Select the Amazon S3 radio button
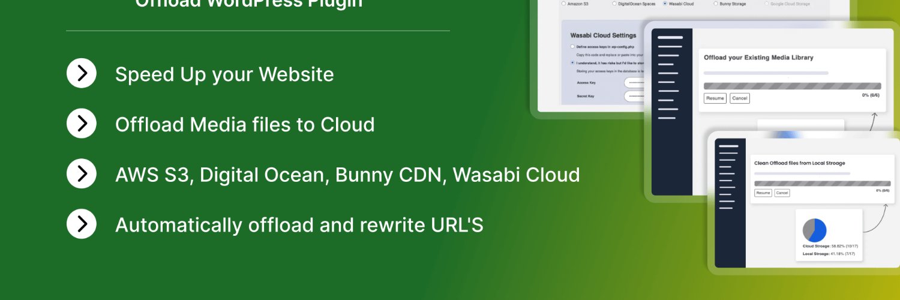 563,4
